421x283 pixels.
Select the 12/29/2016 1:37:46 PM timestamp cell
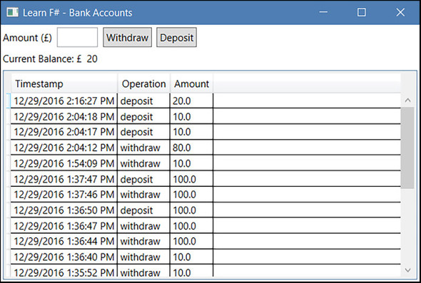tap(64, 195)
